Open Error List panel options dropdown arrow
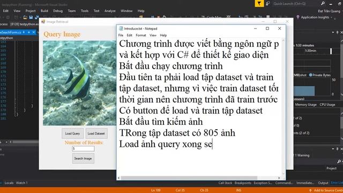 click(333, 149)
